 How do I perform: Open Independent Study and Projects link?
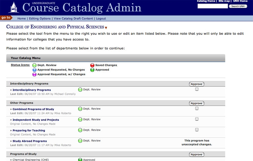[36, 120]
